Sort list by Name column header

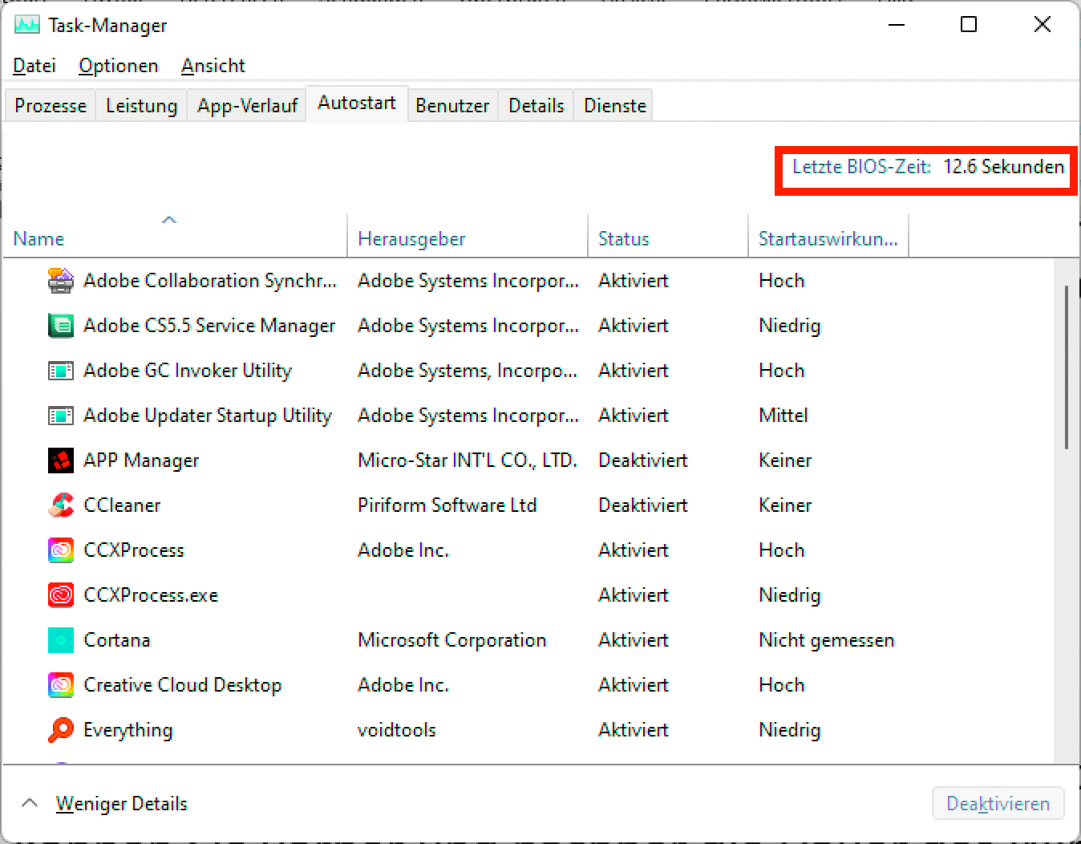tap(38, 239)
